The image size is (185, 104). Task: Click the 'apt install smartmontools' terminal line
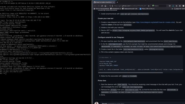click(15, 22)
